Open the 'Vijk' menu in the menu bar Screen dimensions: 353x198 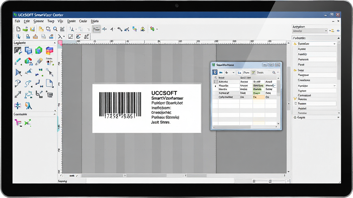(60, 21)
